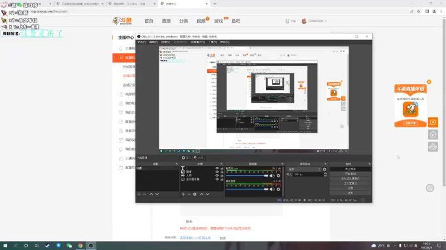Go to Douyu 鱼吧 navigation tab
446x250 pixels.
[x=236, y=21]
